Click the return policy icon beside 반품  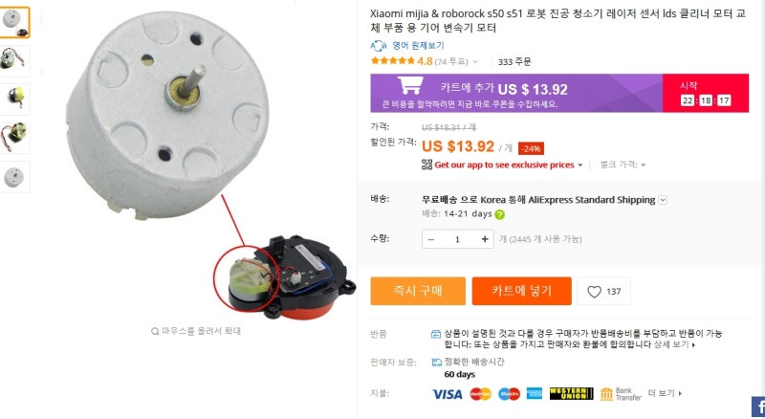point(436,334)
